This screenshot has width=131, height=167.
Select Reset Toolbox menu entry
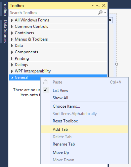coord(85,121)
